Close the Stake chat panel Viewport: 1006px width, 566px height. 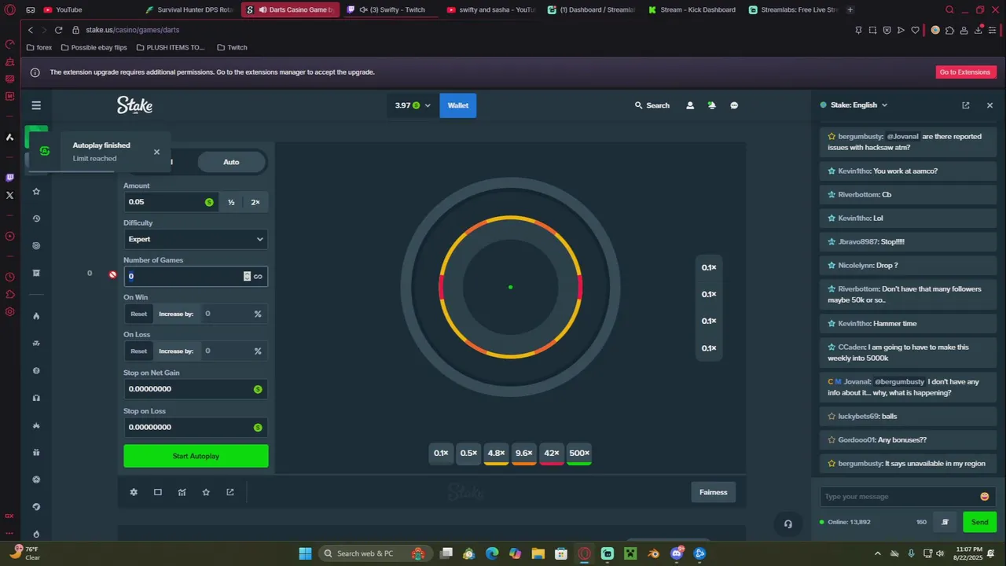coord(989,105)
